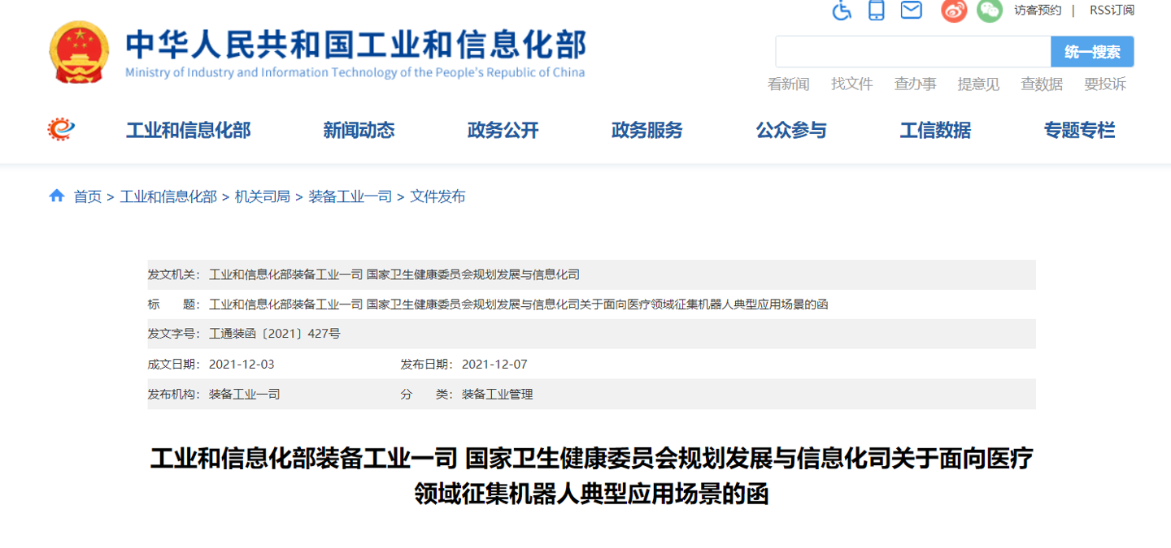The height and width of the screenshot is (548, 1171).
Task: Select the 要投诉 search category link
Action: pos(1104,84)
